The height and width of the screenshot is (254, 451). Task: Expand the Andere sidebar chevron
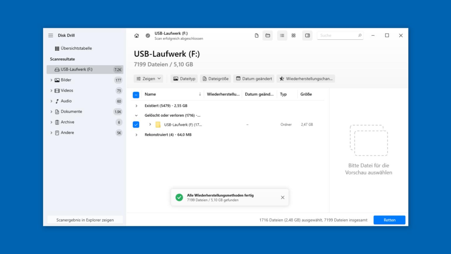click(x=51, y=133)
